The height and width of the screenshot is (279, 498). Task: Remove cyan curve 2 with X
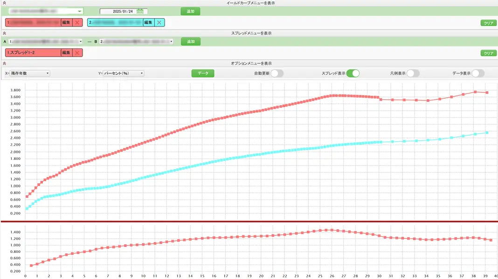pos(159,22)
